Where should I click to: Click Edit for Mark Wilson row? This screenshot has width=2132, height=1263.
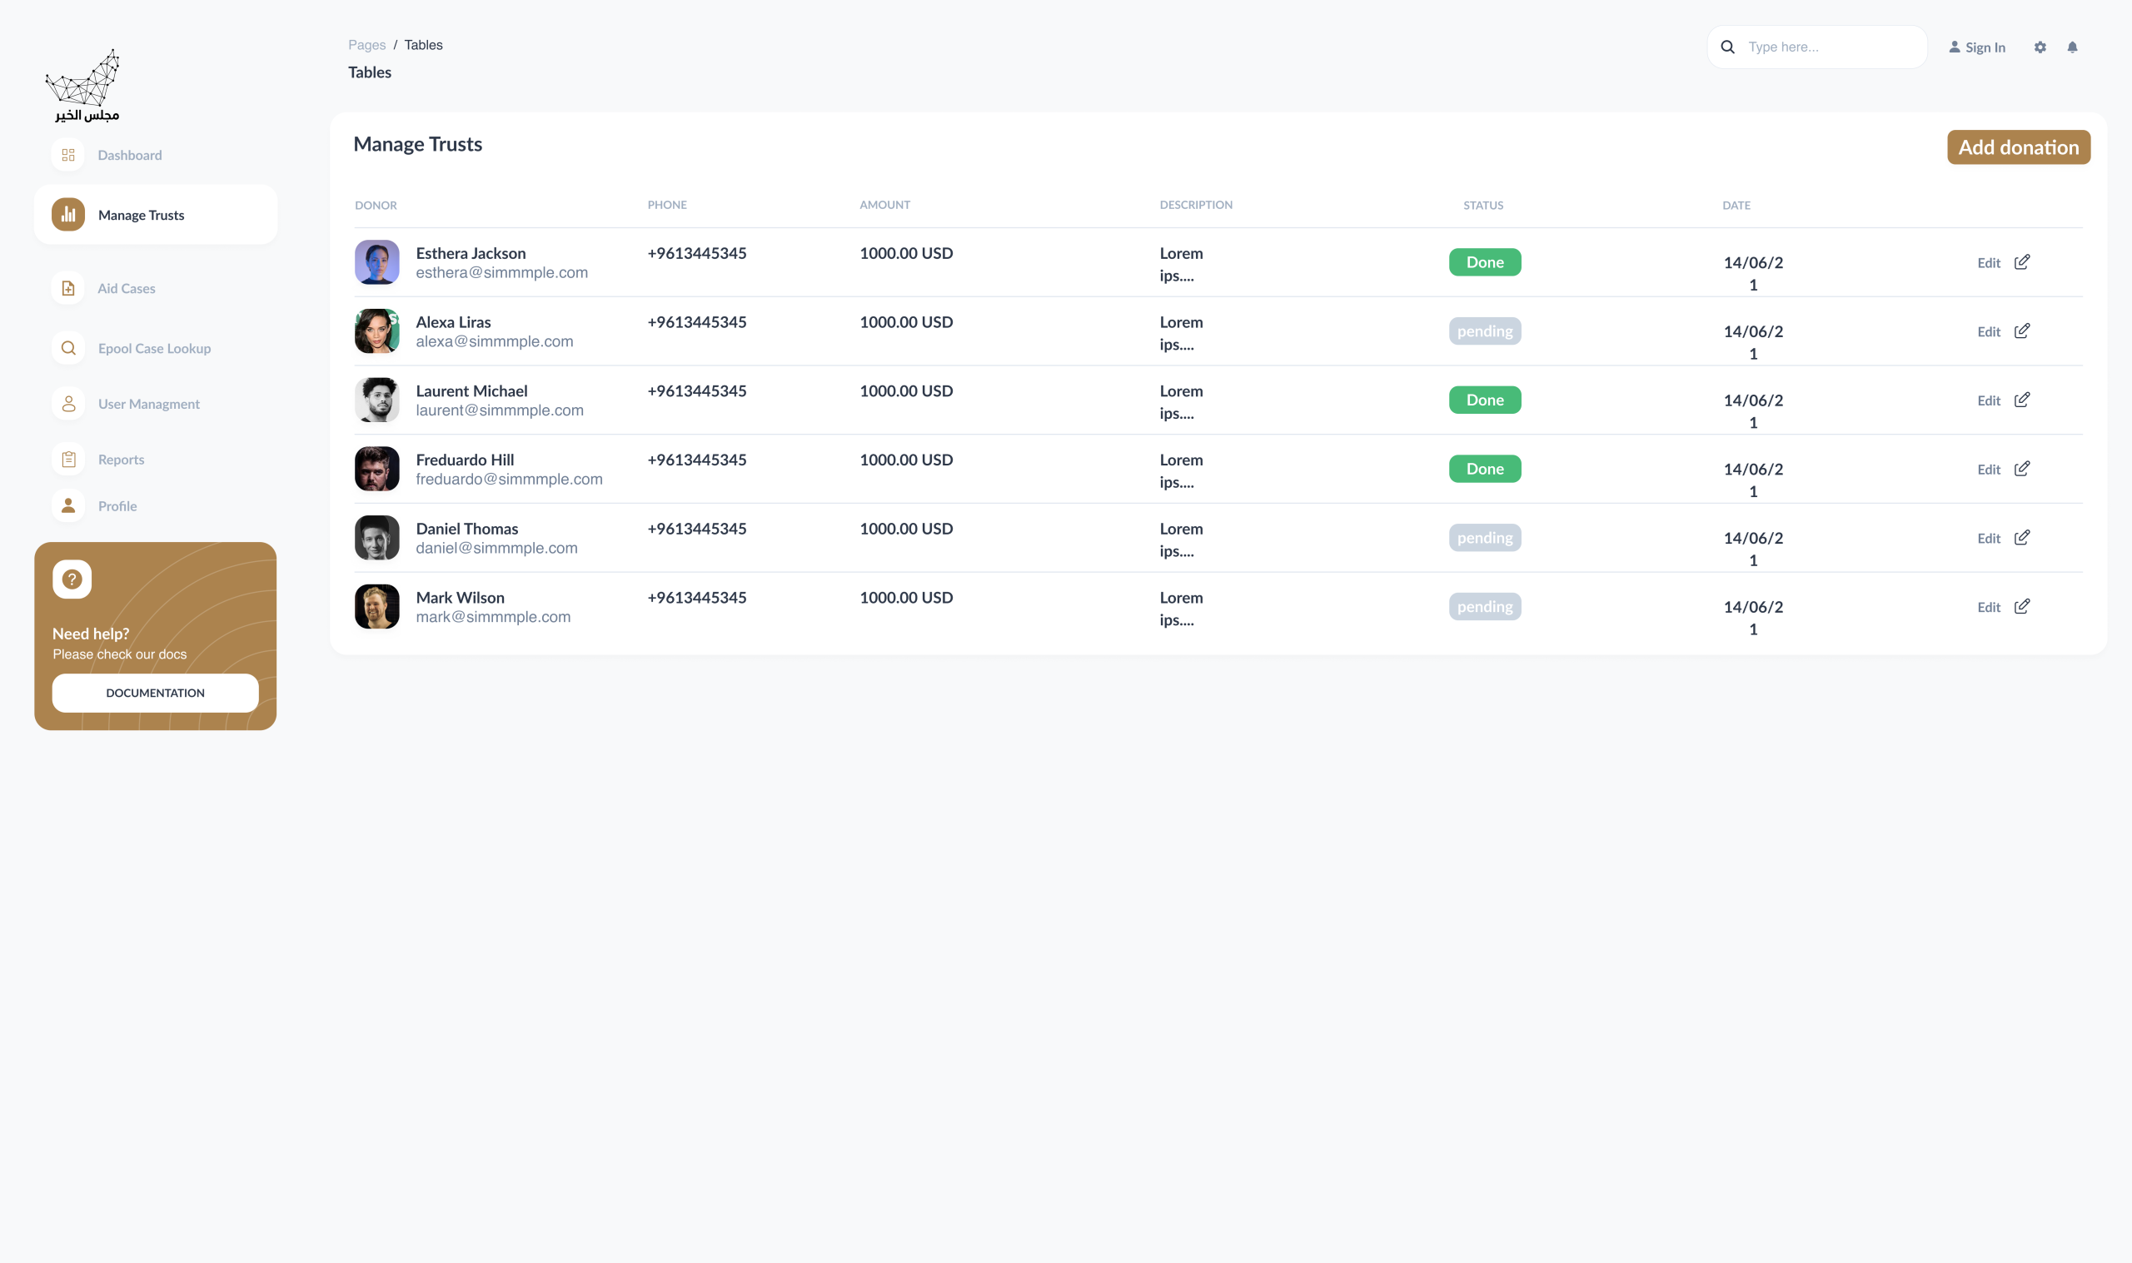click(x=1988, y=607)
